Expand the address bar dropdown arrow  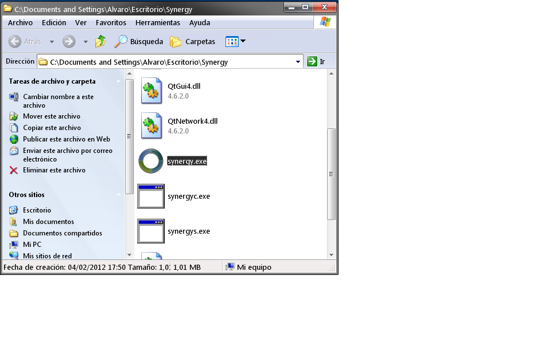point(298,62)
